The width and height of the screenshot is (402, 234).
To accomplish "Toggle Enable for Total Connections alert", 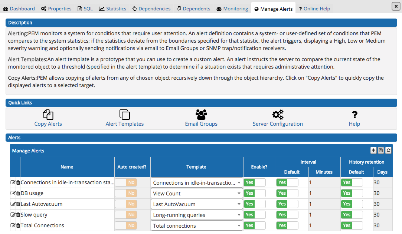I will click(x=255, y=225).
